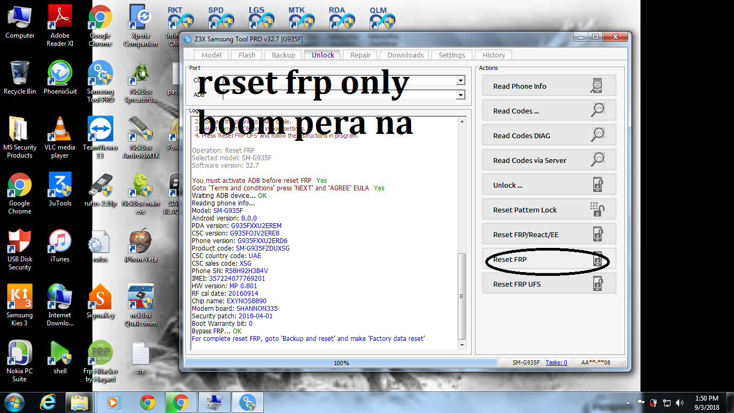
Task: Open the Computer desktop icon
Action: pos(20,23)
